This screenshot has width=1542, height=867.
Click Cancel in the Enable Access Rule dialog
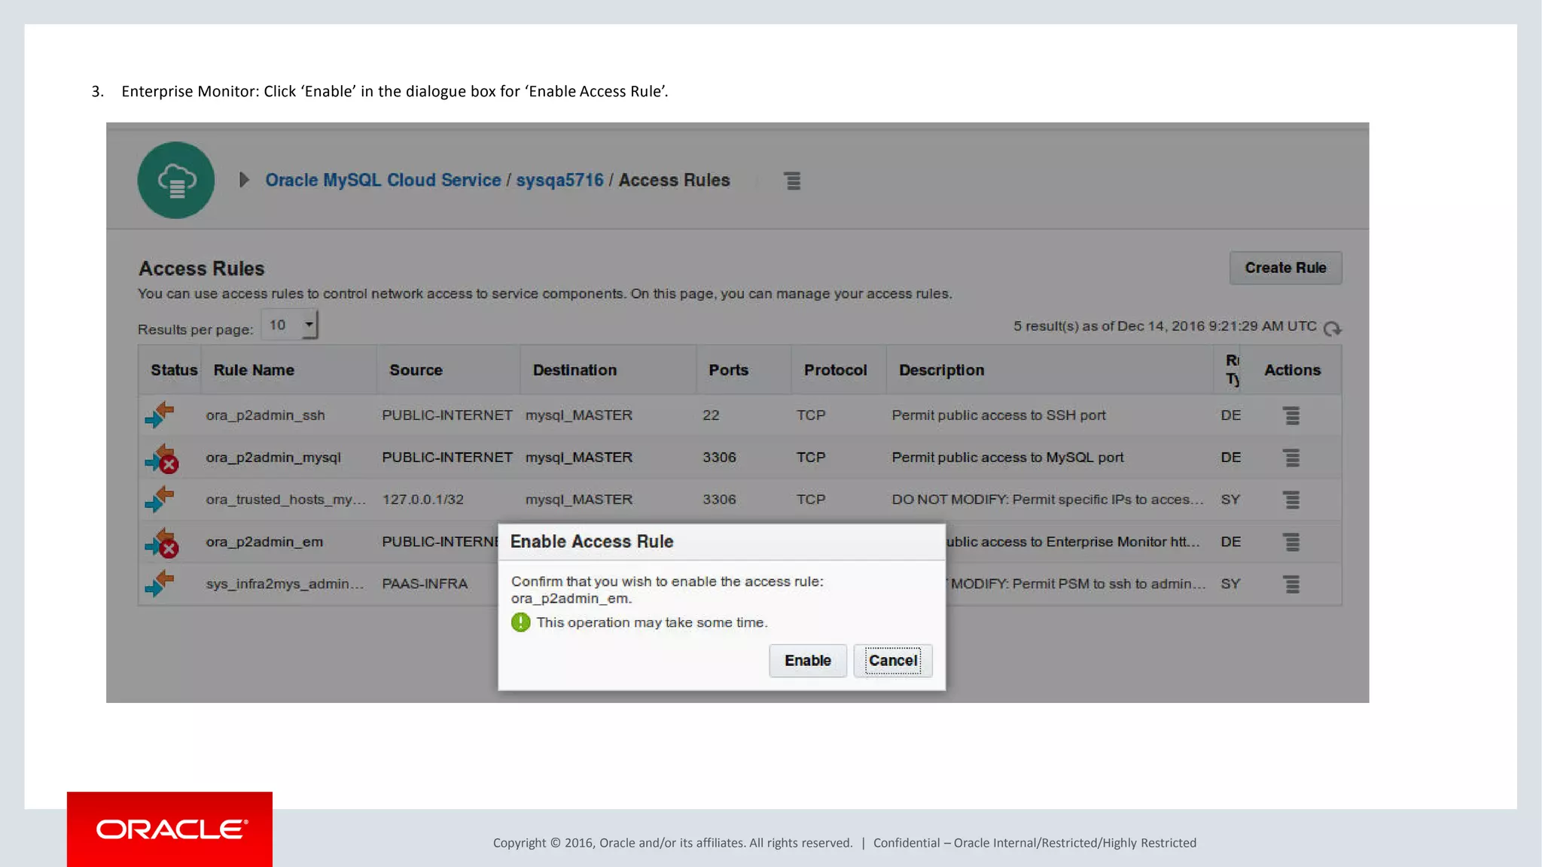pos(893,660)
